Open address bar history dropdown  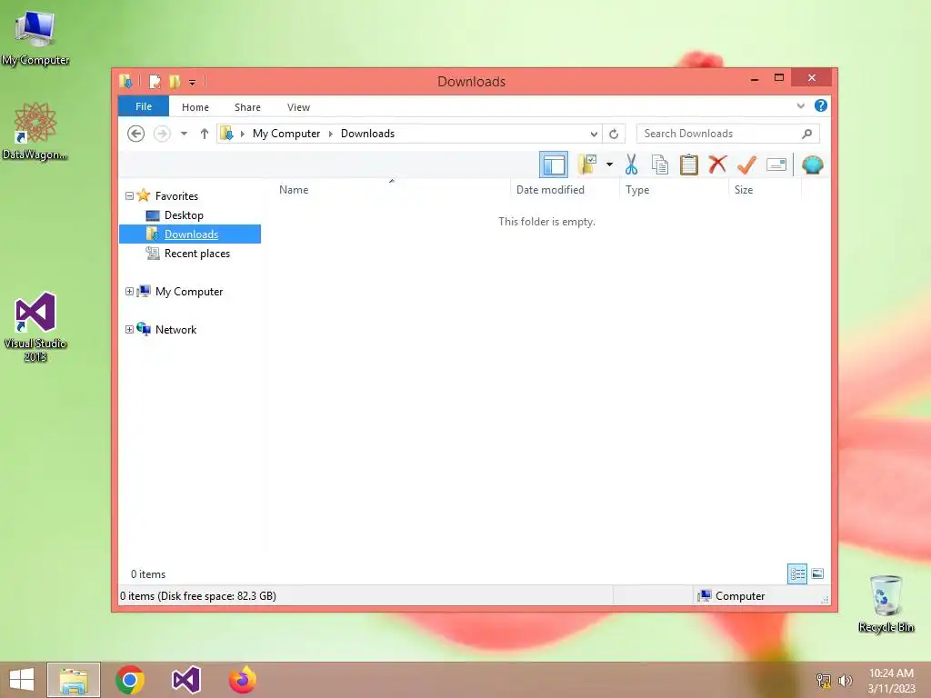click(594, 134)
